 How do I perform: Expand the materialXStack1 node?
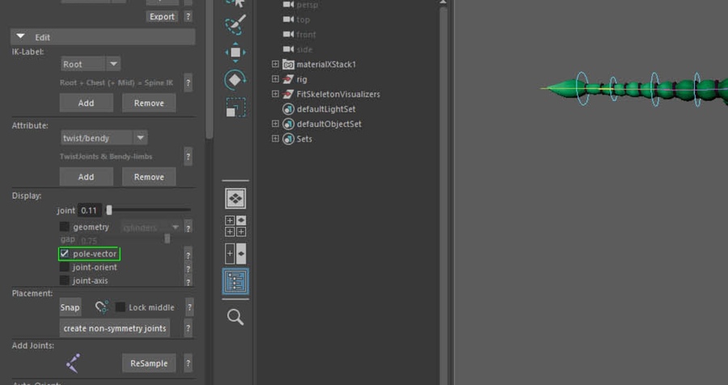point(275,65)
